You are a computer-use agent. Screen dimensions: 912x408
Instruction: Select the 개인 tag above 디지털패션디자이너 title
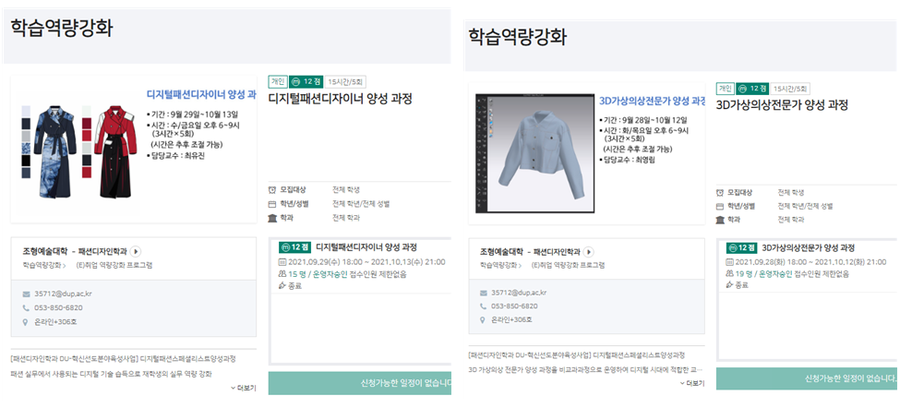tap(277, 81)
